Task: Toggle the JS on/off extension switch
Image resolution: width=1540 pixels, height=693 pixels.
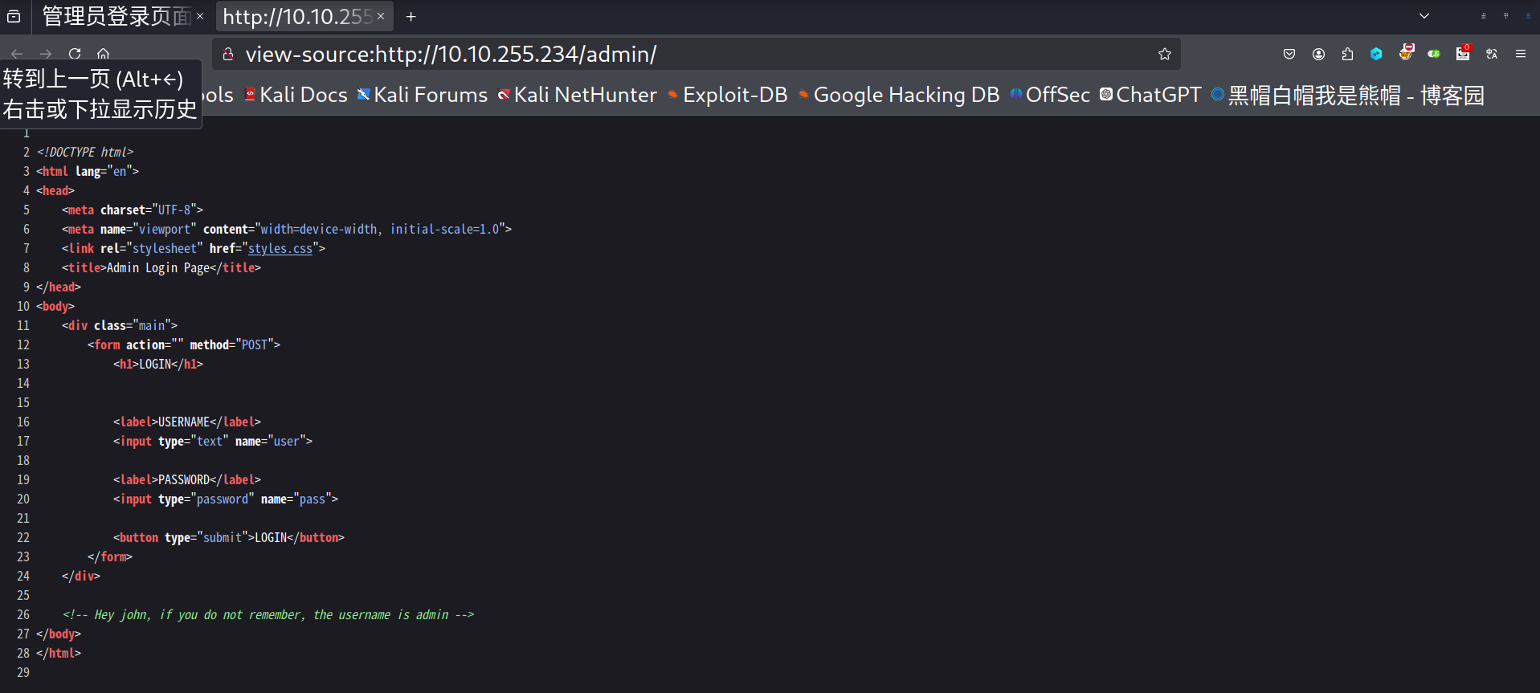Action: pos(1434,54)
